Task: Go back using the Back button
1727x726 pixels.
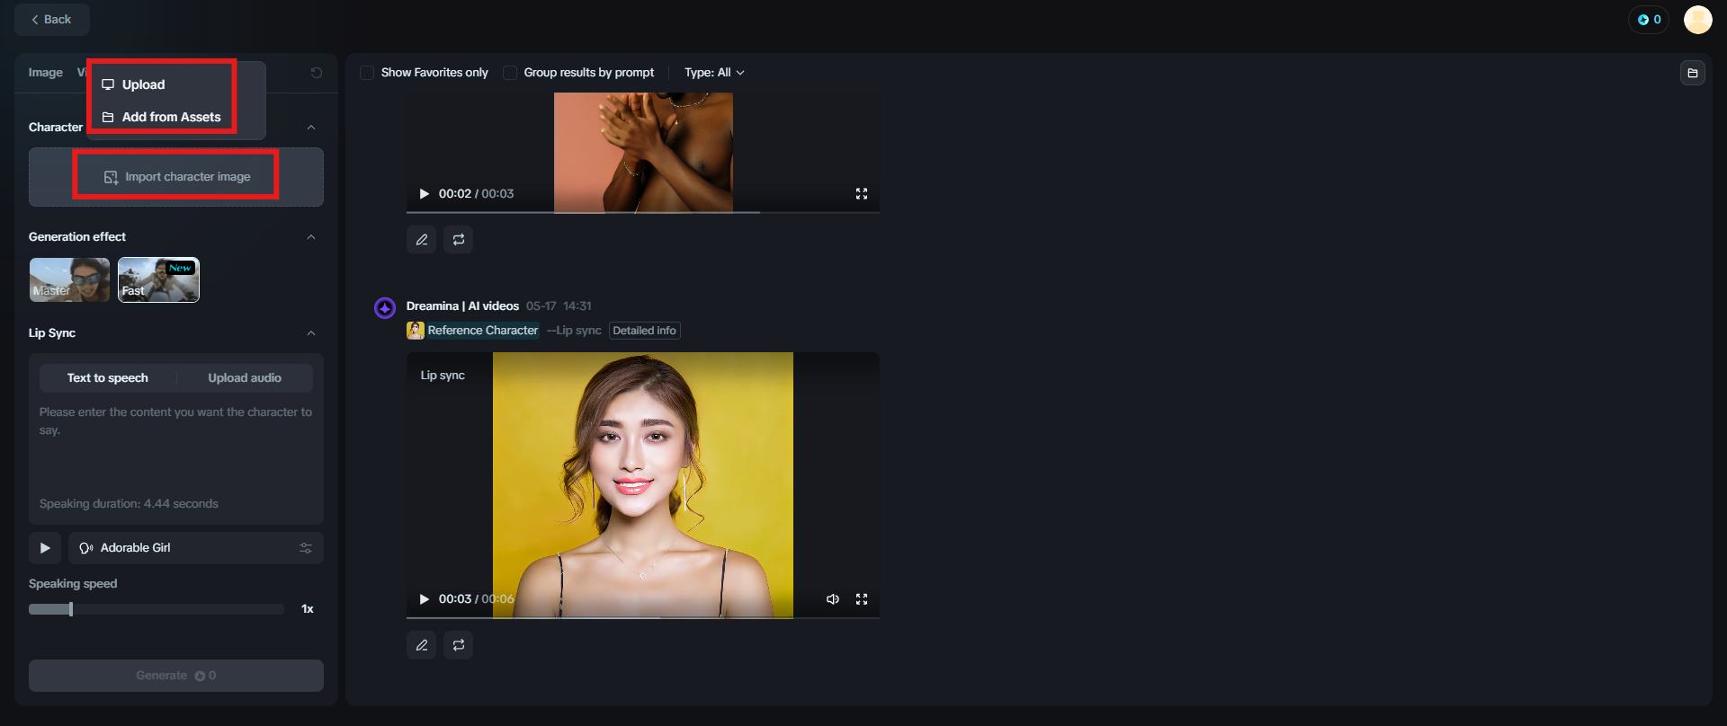Action: coord(52,20)
